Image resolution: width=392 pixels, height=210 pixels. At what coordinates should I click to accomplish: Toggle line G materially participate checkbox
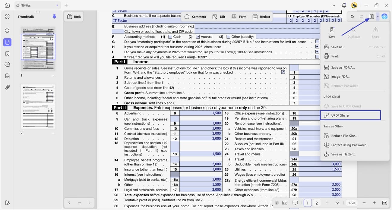pyautogui.click(x=317, y=42)
